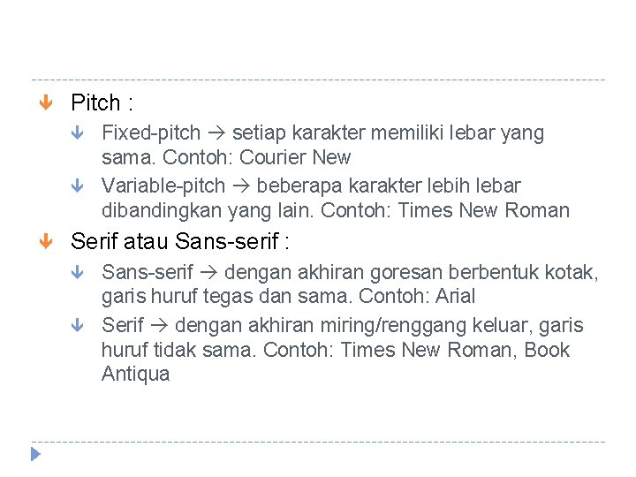Click the bullet arrow before "Variable-pitch"

click(x=78, y=186)
